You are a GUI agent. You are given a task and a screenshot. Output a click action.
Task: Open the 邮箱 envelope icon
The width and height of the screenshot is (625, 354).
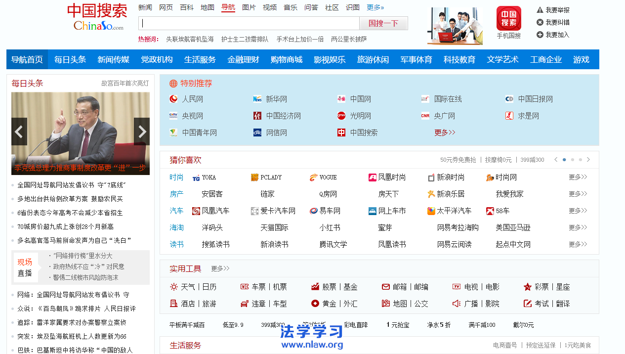[386, 287]
